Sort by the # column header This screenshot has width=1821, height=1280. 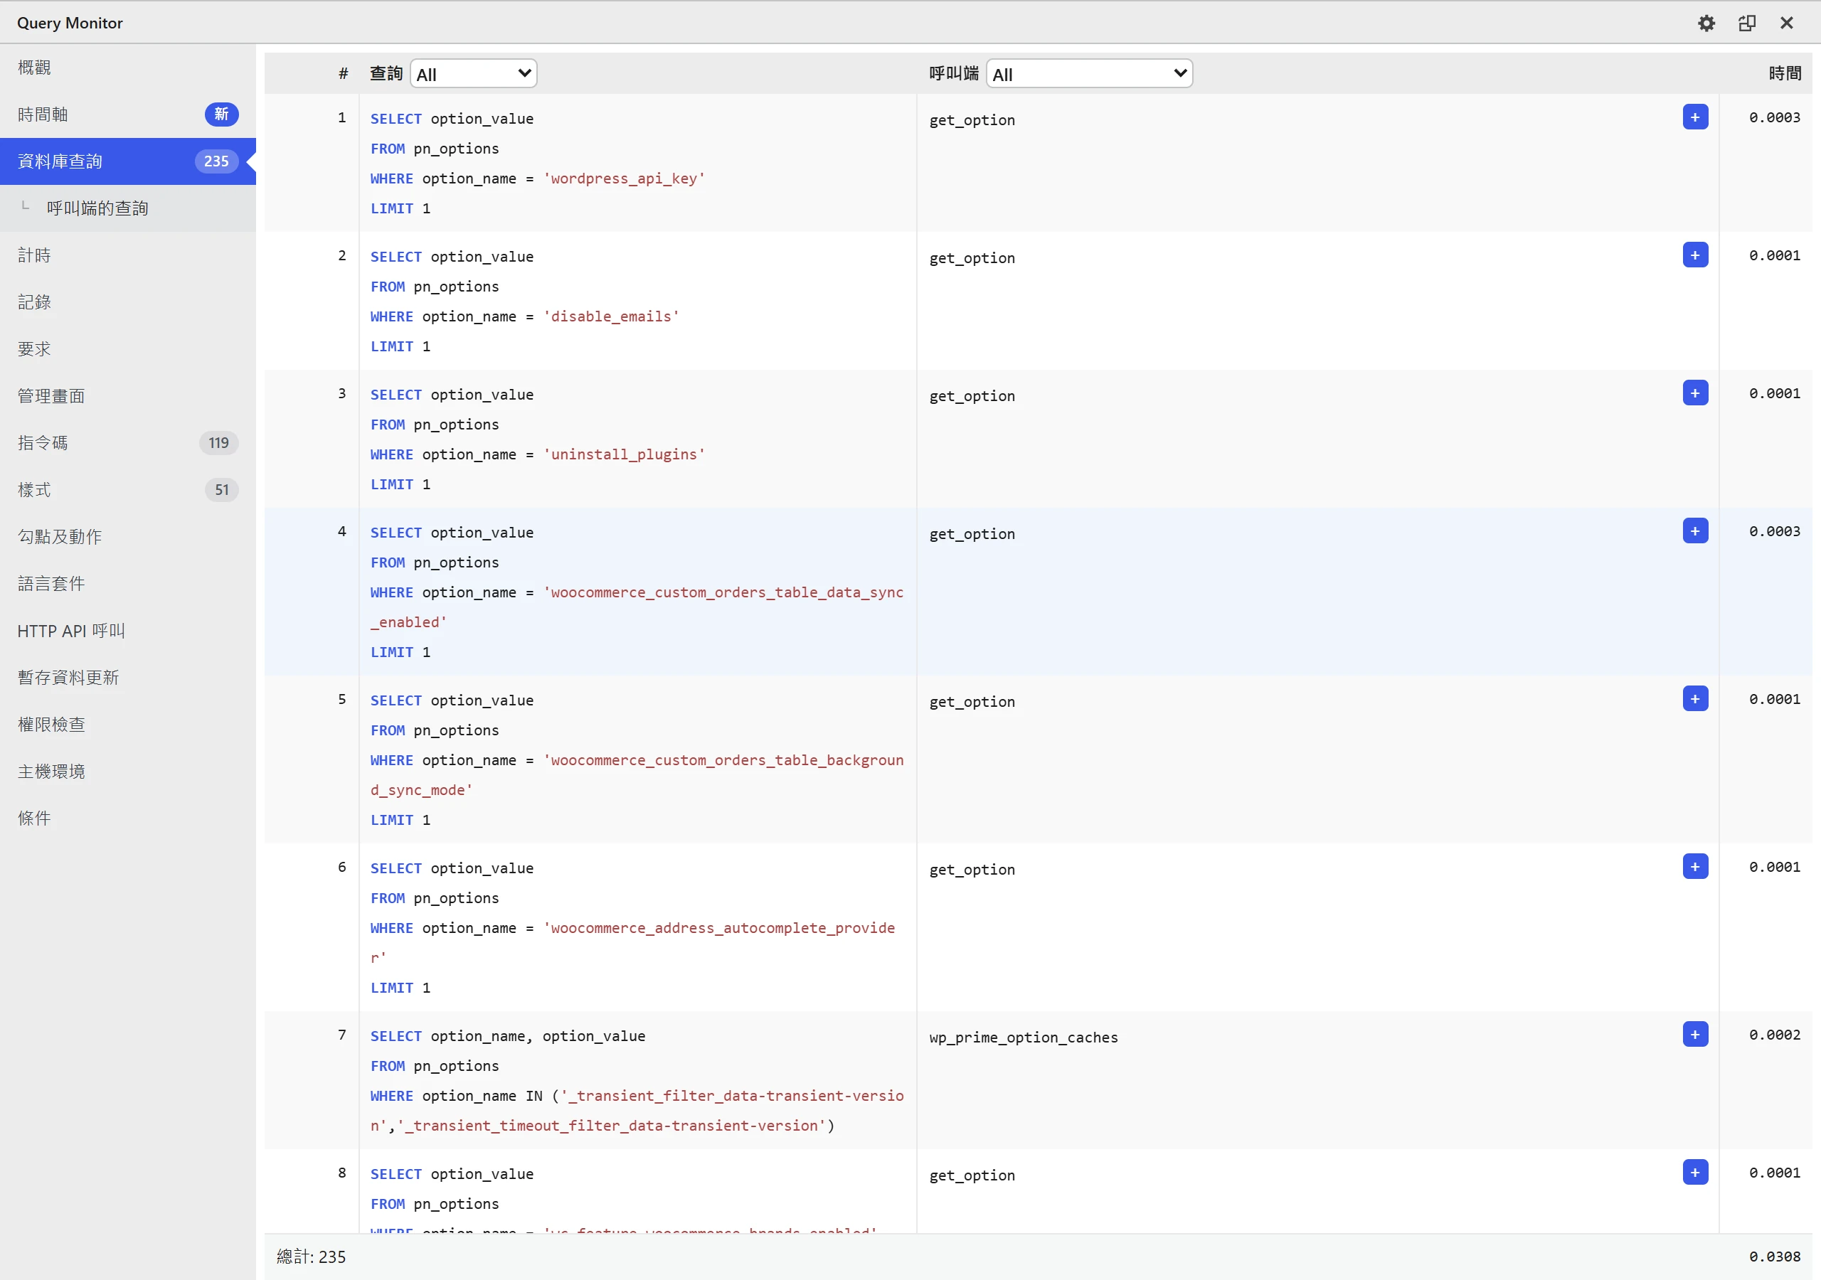(344, 74)
